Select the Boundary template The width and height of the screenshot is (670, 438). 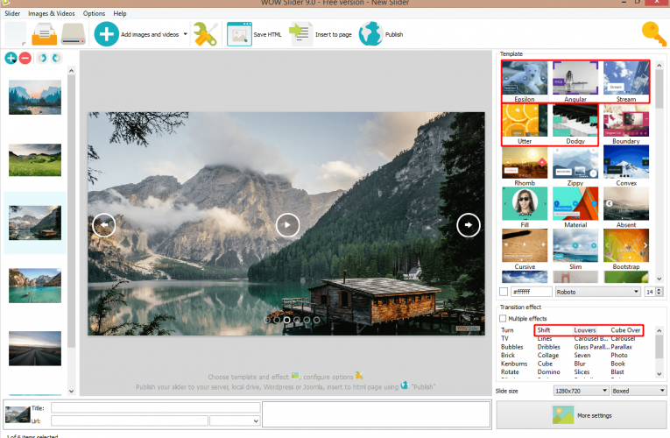pyautogui.click(x=626, y=124)
